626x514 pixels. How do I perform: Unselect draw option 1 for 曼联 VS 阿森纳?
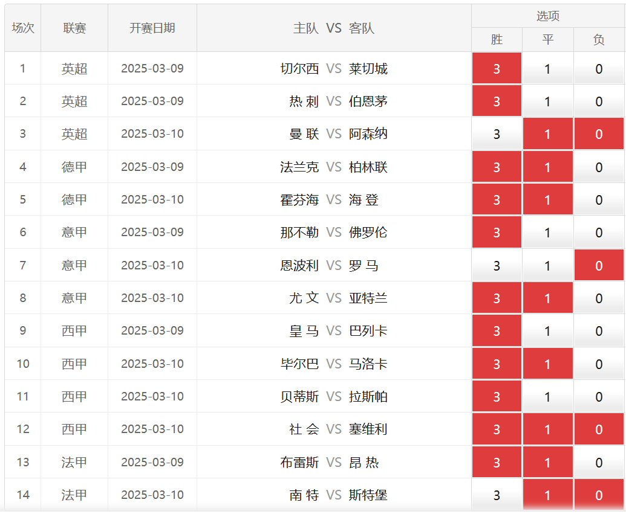pyautogui.click(x=548, y=133)
